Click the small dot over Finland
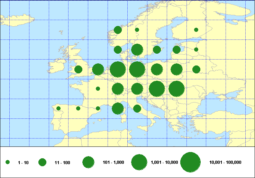 tap(196, 30)
